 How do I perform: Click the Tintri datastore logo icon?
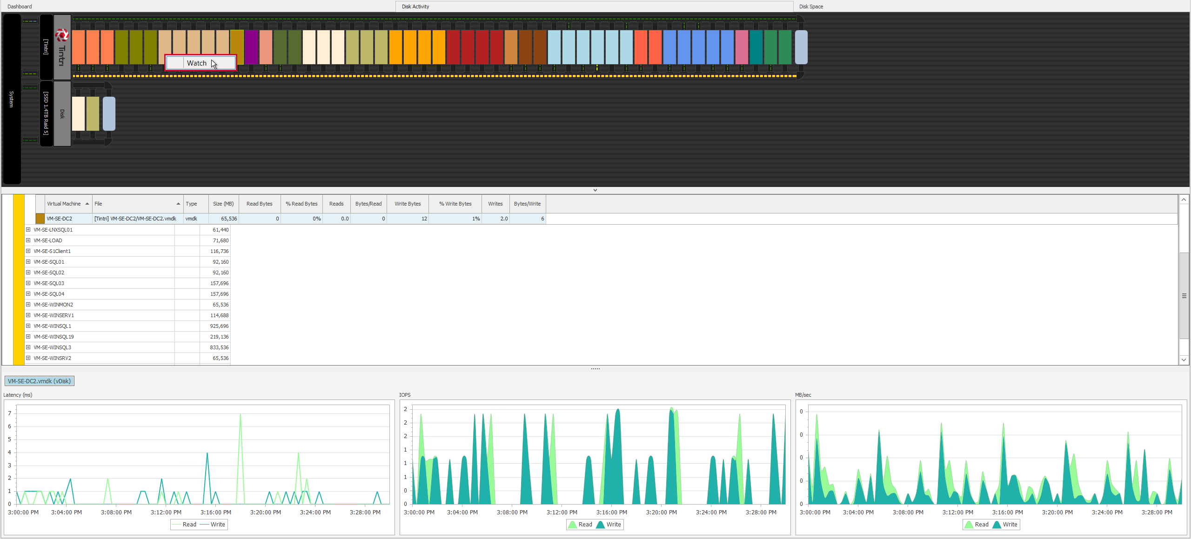(62, 35)
